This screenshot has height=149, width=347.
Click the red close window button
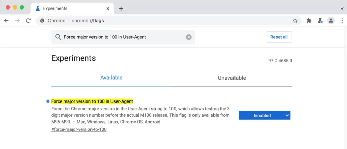(x=8, y=7)
